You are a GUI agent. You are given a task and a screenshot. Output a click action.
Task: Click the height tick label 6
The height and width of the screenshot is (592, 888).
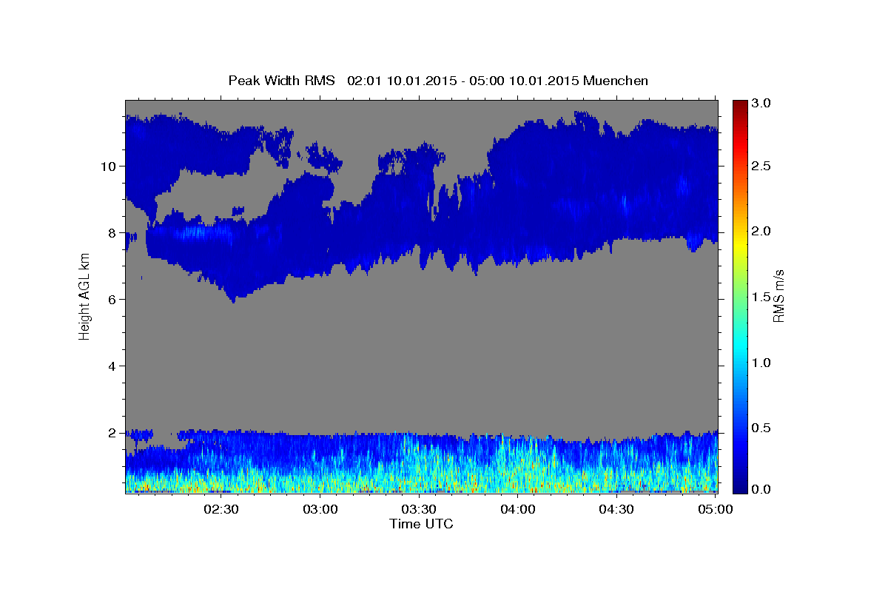(x=112, y=299)
